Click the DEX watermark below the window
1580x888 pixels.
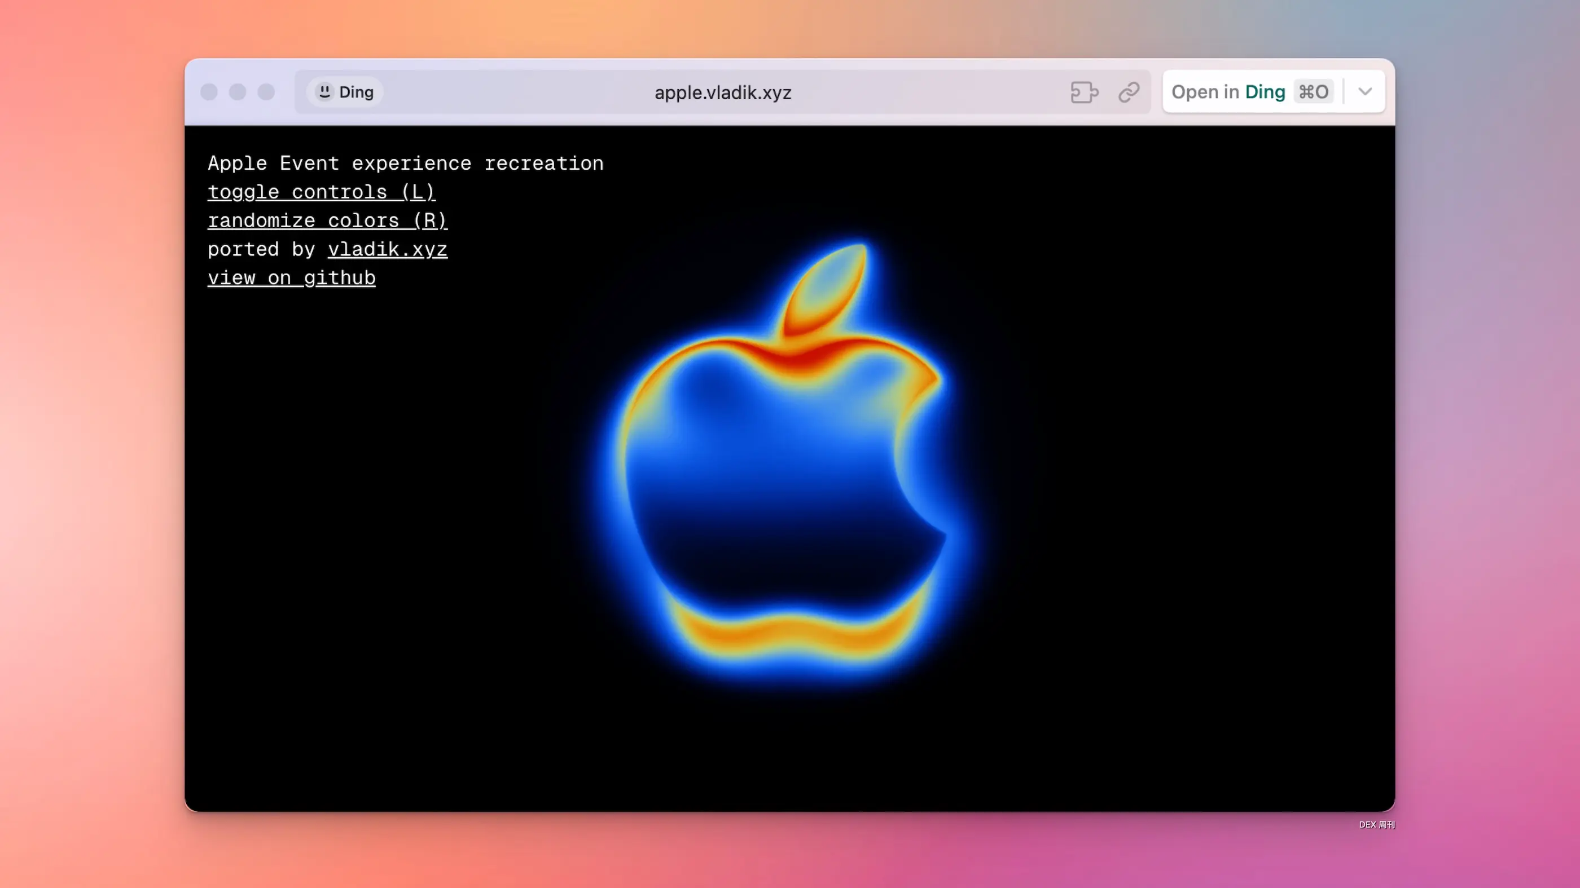click(x=1376, y=825)
